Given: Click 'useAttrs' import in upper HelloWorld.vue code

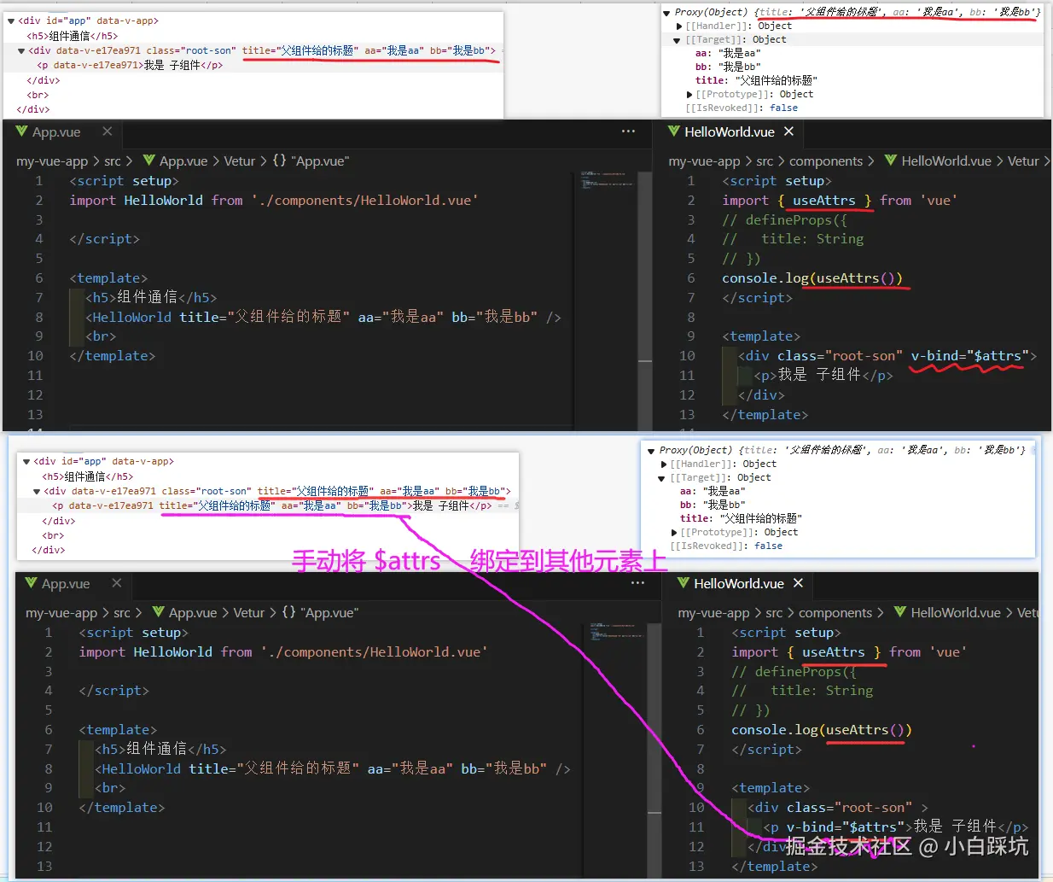Looking at the screenshot, I should [x=824, y=201].
